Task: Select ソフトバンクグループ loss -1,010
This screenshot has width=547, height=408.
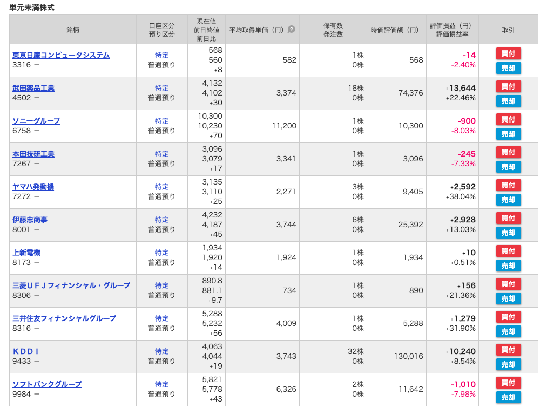Action: click(x=463, y=384)
